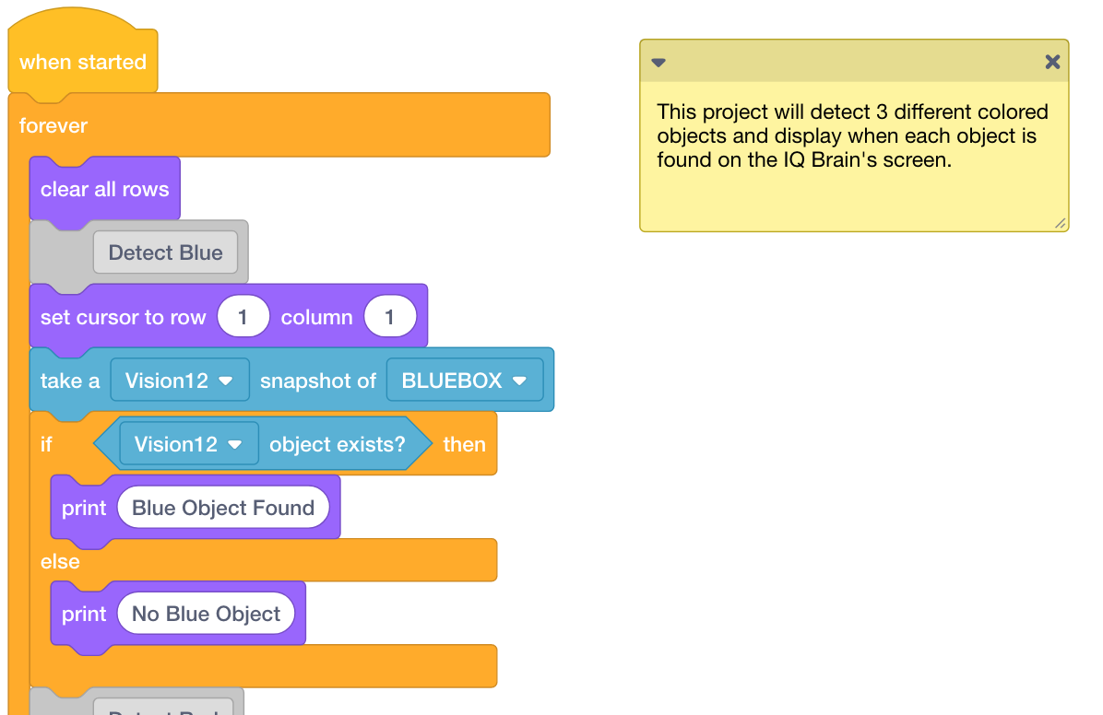Select the 'forever' loop block
The image size is (1103, 715).
pos(53,125)
